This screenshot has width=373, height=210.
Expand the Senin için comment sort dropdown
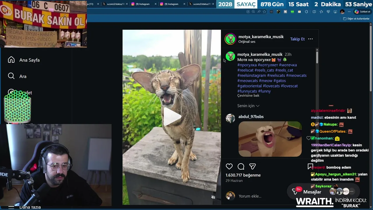tap(248, 106)
